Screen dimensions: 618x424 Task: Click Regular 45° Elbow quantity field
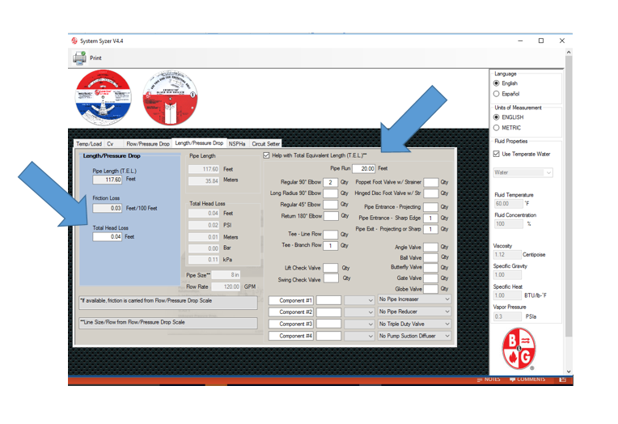pyautogui.click(x=330, y=204)
